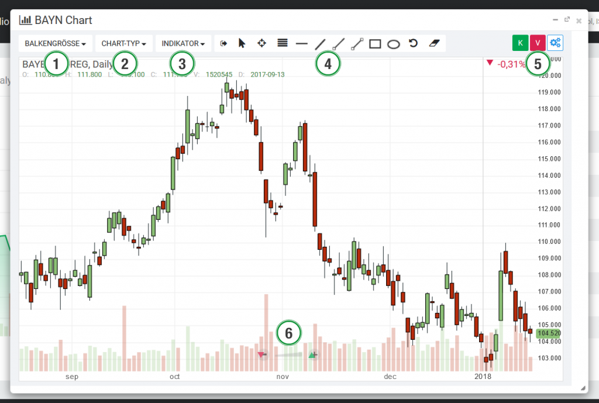Image resolution: width=599 pixels, height=403 pixels.
Task: Pick the plain diagonal trend line tool
Action: [x=320, y=44]
